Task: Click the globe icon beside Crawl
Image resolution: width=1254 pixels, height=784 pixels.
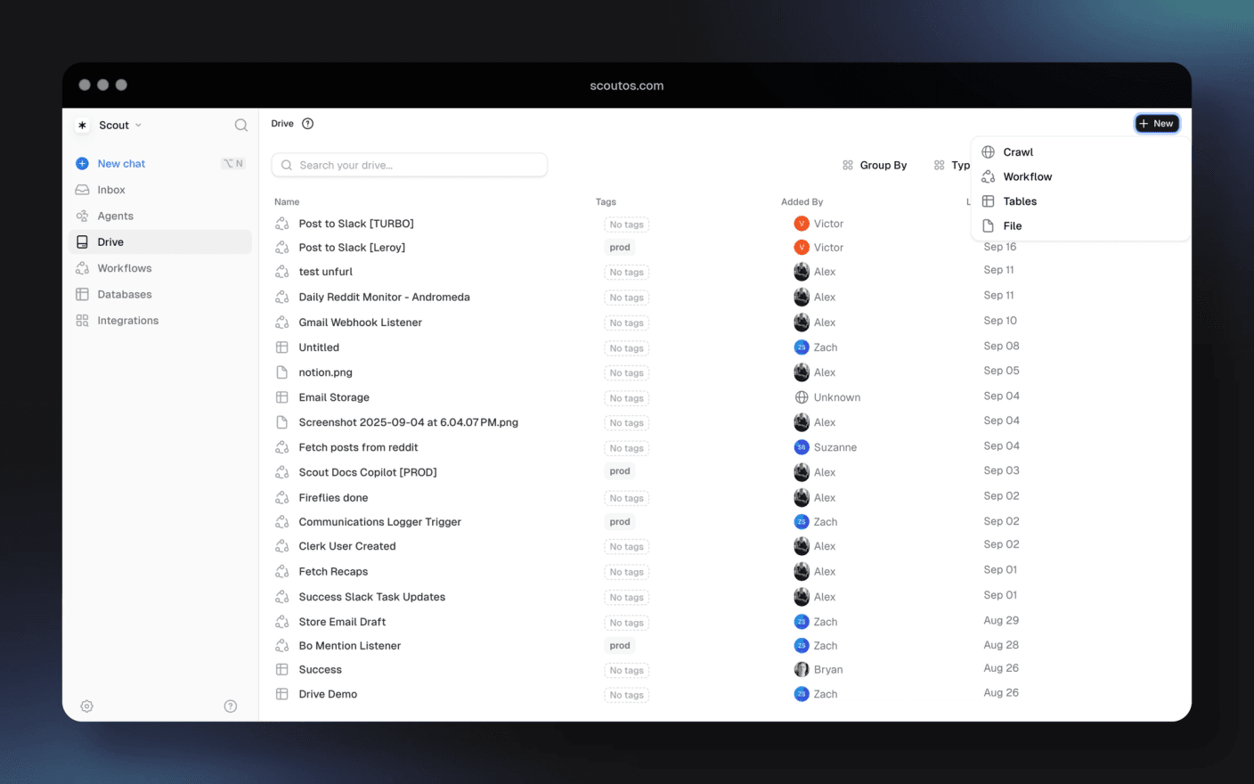Action: (x=989, y=152)
